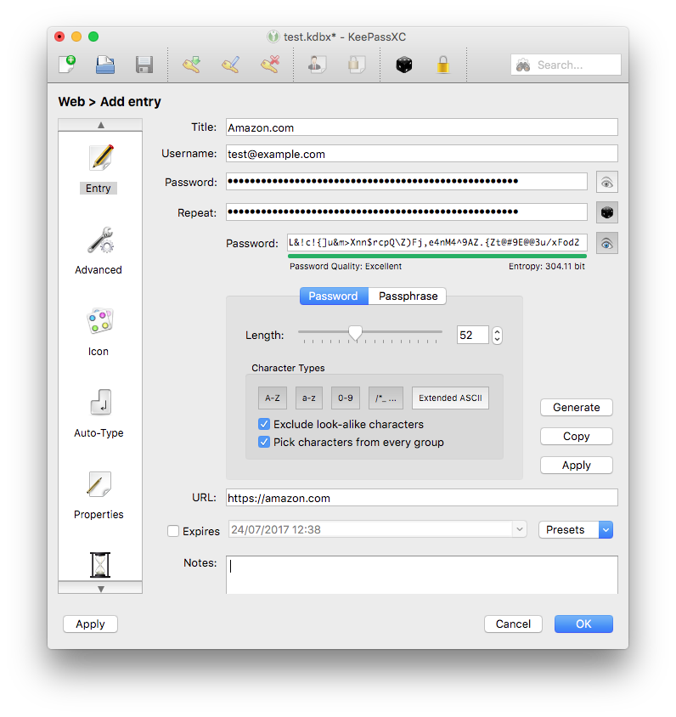Open password generator dice in toolbar

404,65
